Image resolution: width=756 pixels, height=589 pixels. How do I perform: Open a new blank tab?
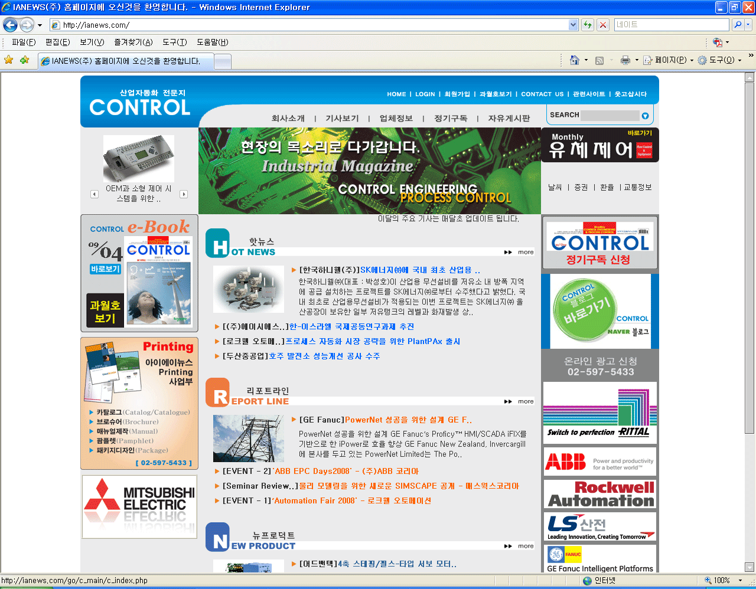pos(223,61)
